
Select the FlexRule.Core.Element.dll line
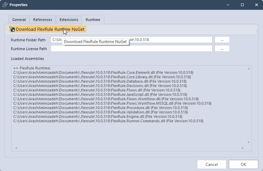pos(103,72)
